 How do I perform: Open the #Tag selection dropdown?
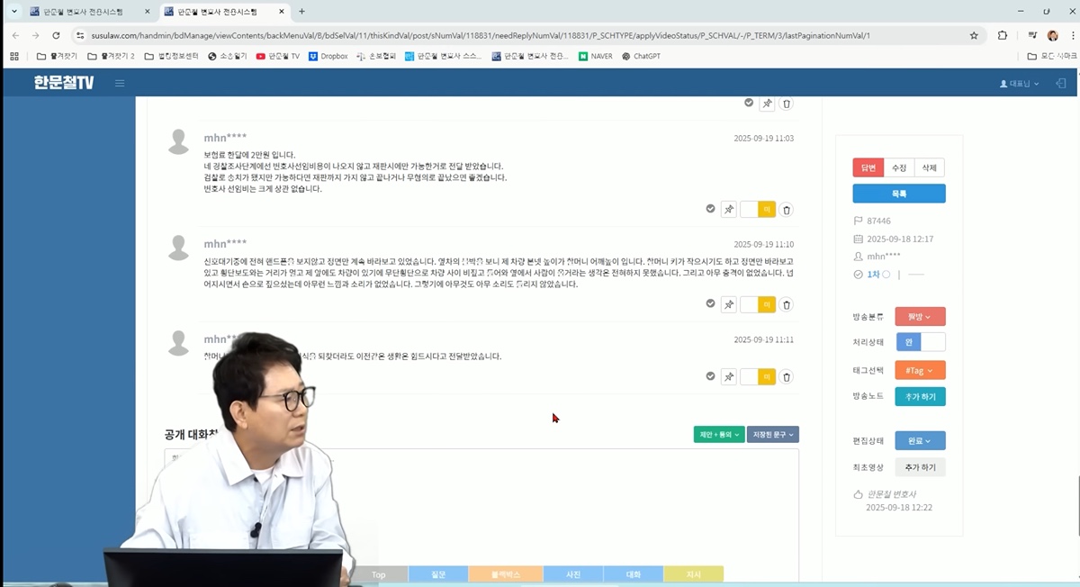(x=919, y=370)
